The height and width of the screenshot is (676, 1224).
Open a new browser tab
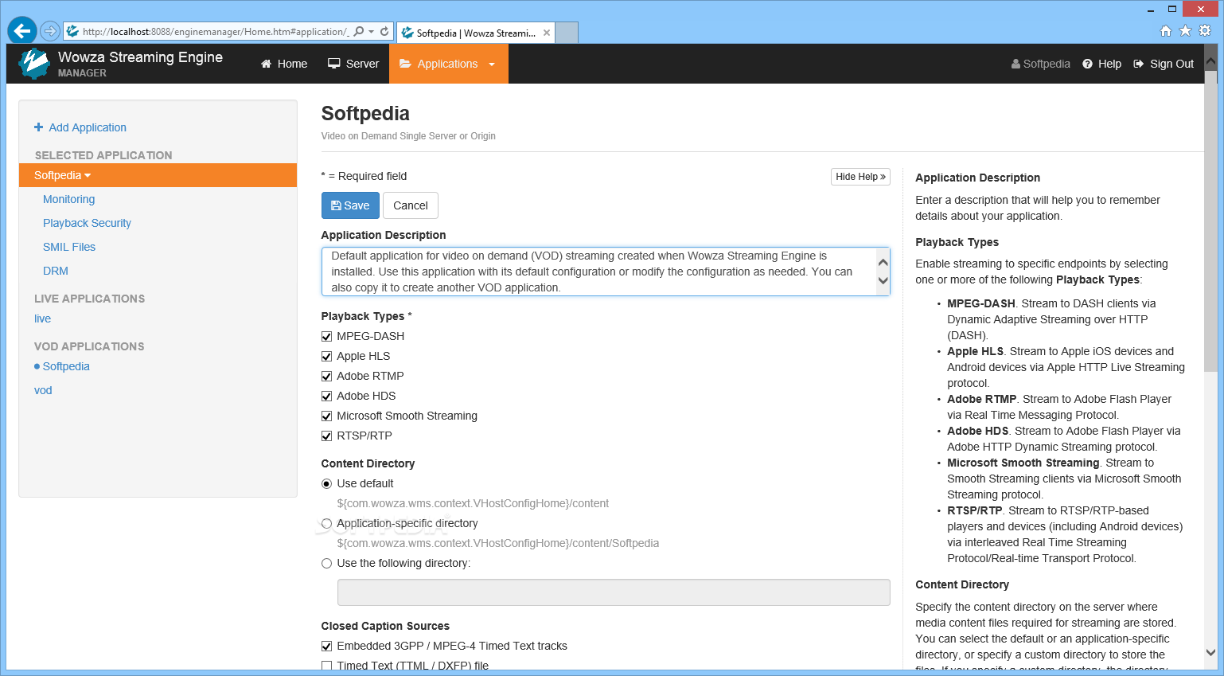point(567,33)
